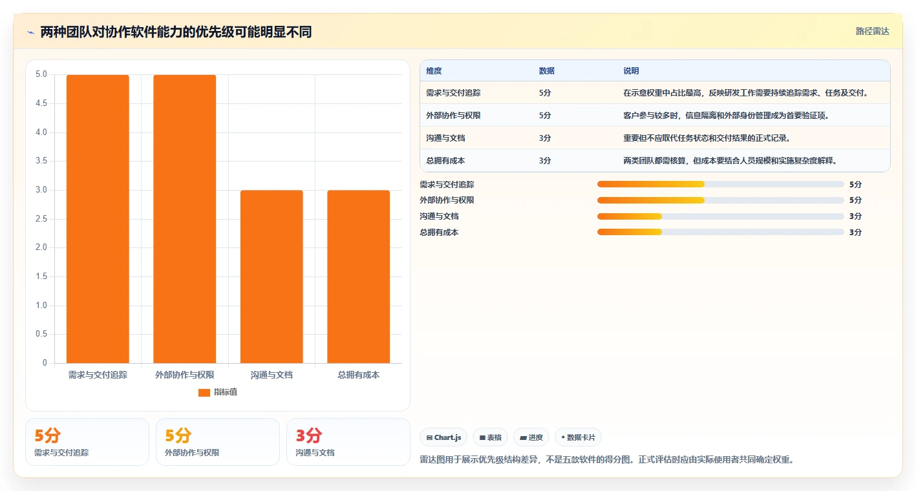Click the page title 两种团队对协作软件能力
Screen dimensions: 916x491
(176, 32)
